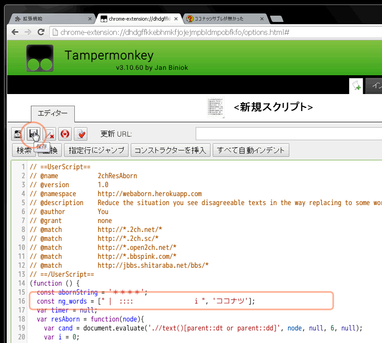Screen dimensions: 382x343
Task: Click the // ==UserScript== first line
Action: tap(60, 167)
